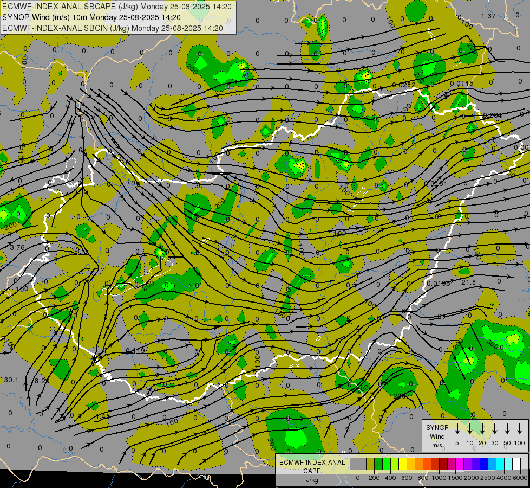The width and height of the screenshot is (530, 488).
Task: Pick the yellow-green CAPE legend swatch
Action: coord(395,464)
